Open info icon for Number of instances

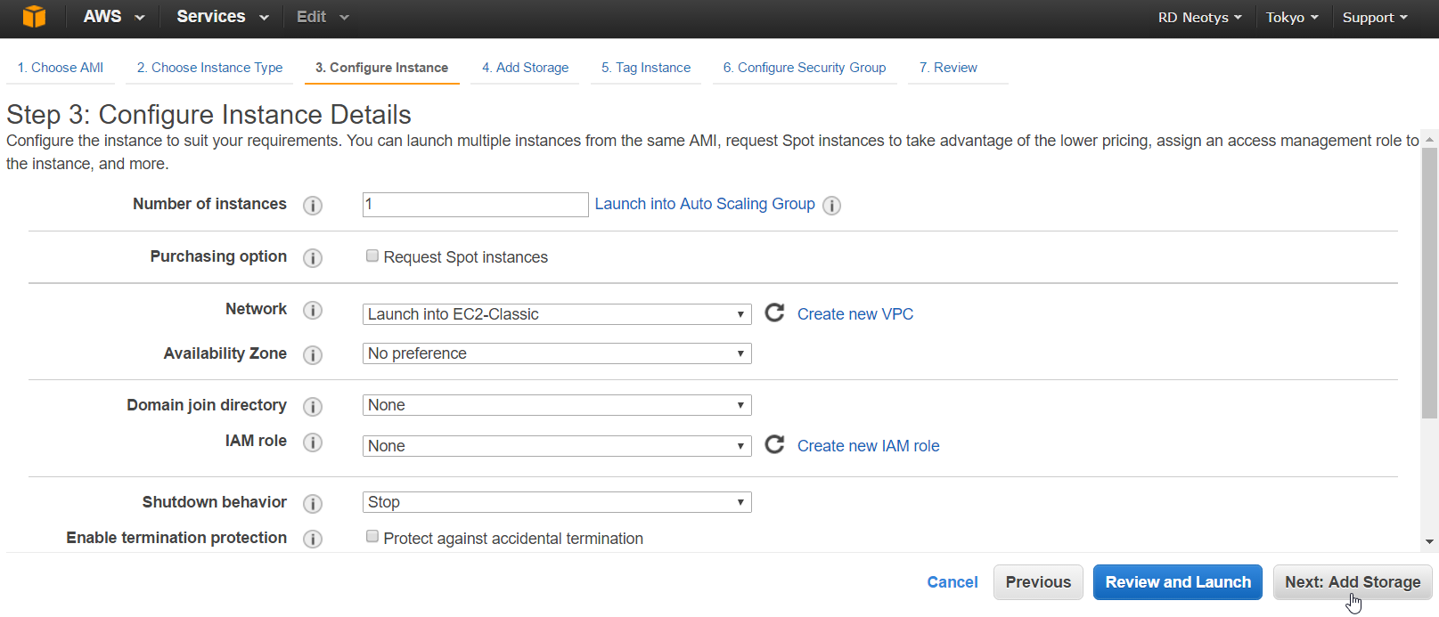[x=313, y=206]
